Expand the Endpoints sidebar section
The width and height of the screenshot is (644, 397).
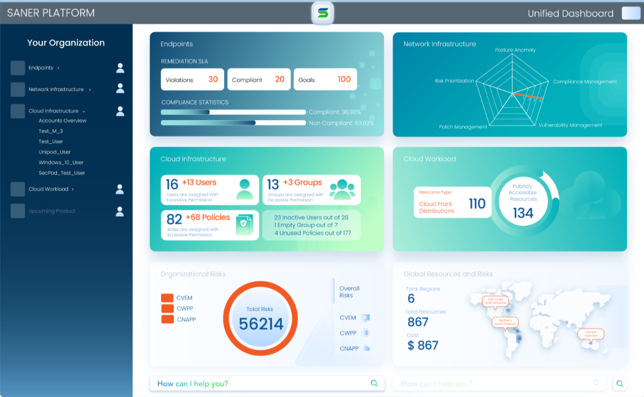(x=58, y=68)
